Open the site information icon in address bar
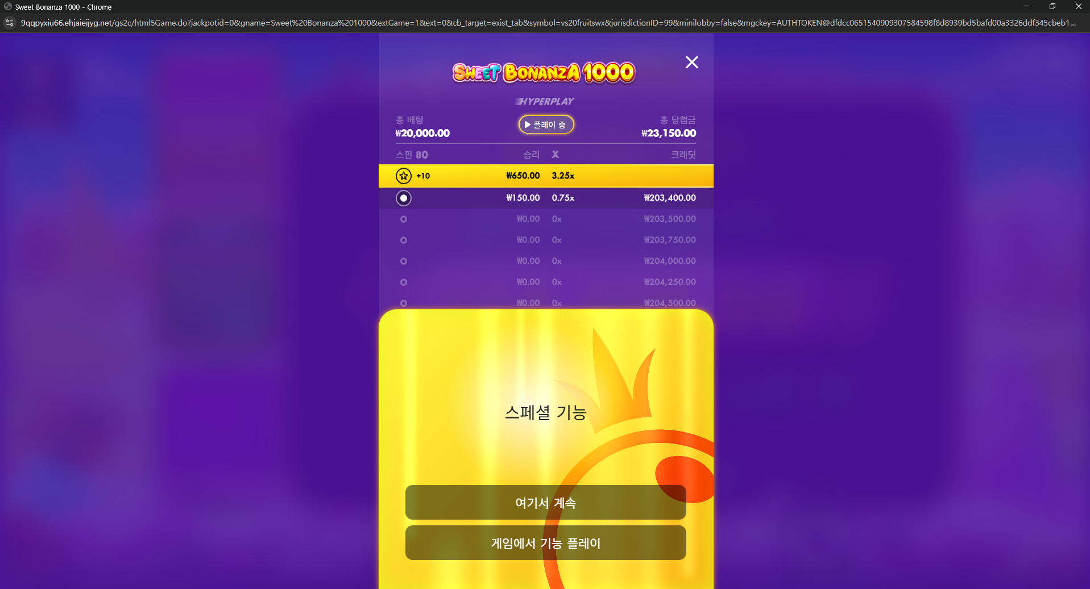 tap(9, 23)
